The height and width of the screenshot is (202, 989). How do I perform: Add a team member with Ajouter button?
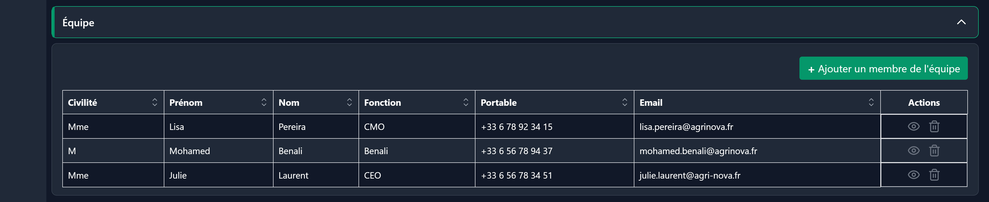(x=883, y=69)
